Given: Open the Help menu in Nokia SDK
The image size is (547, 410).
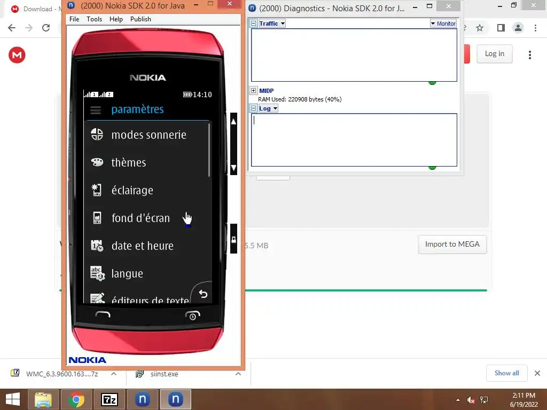Looking at the screenshot, I should (116, 19).
